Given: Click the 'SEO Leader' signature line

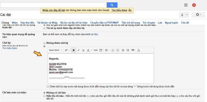Looking at the screenshot, I should coord(55,67).
